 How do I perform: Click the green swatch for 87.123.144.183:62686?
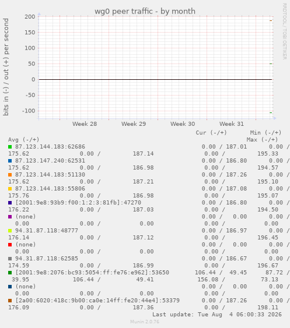coord(10,147)
